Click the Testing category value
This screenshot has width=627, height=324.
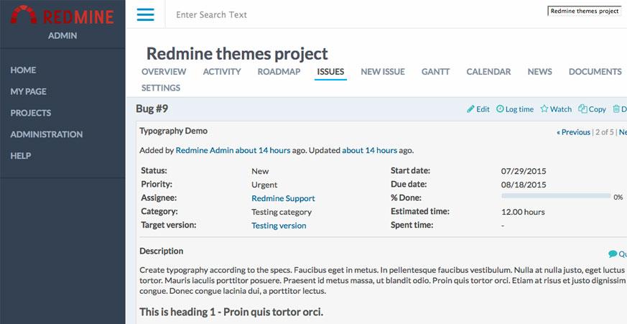[282, 212]
